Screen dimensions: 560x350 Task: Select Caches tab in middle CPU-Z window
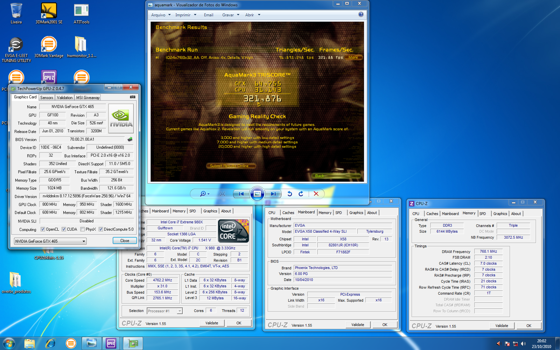288,212
